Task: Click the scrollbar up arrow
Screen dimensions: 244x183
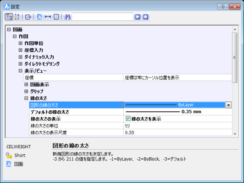Action: point(235,29)
